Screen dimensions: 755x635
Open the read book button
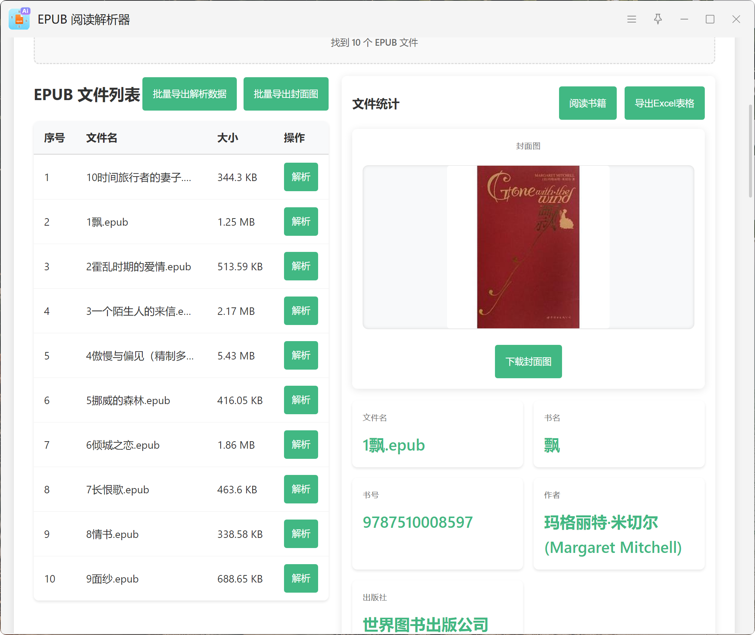(587, 103)
